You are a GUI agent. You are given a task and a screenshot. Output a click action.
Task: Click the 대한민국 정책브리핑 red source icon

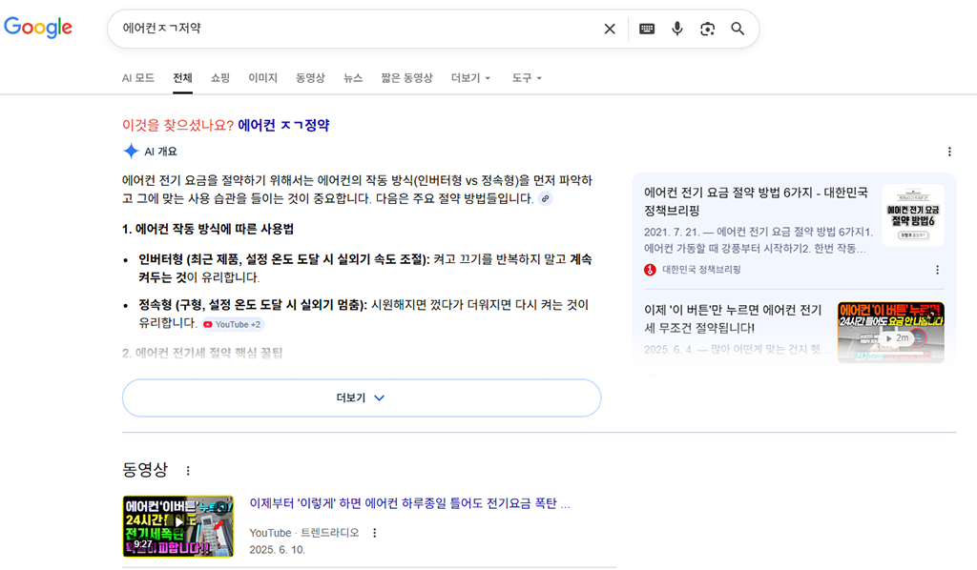point(650,270)
